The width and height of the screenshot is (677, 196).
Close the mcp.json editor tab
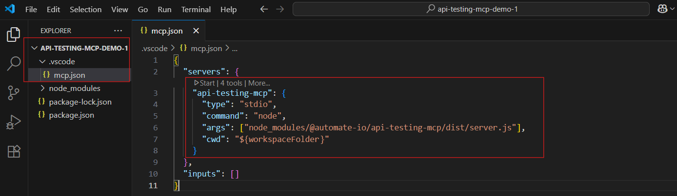196,31
